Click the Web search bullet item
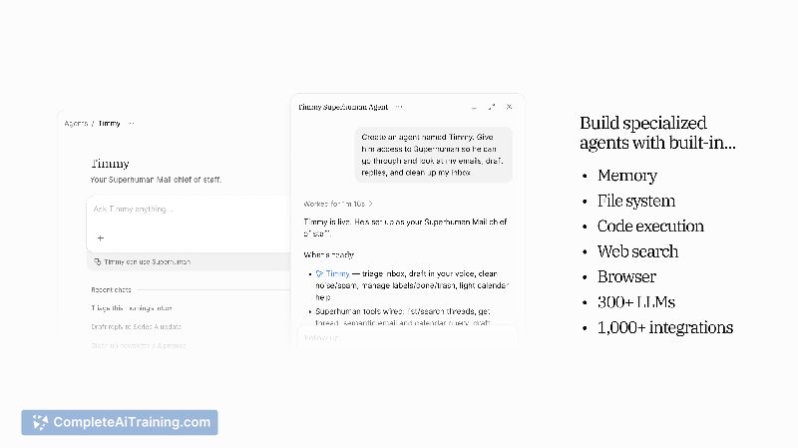Image resolution: width=798 pixels, height=448 pixels. click(637, 251)
